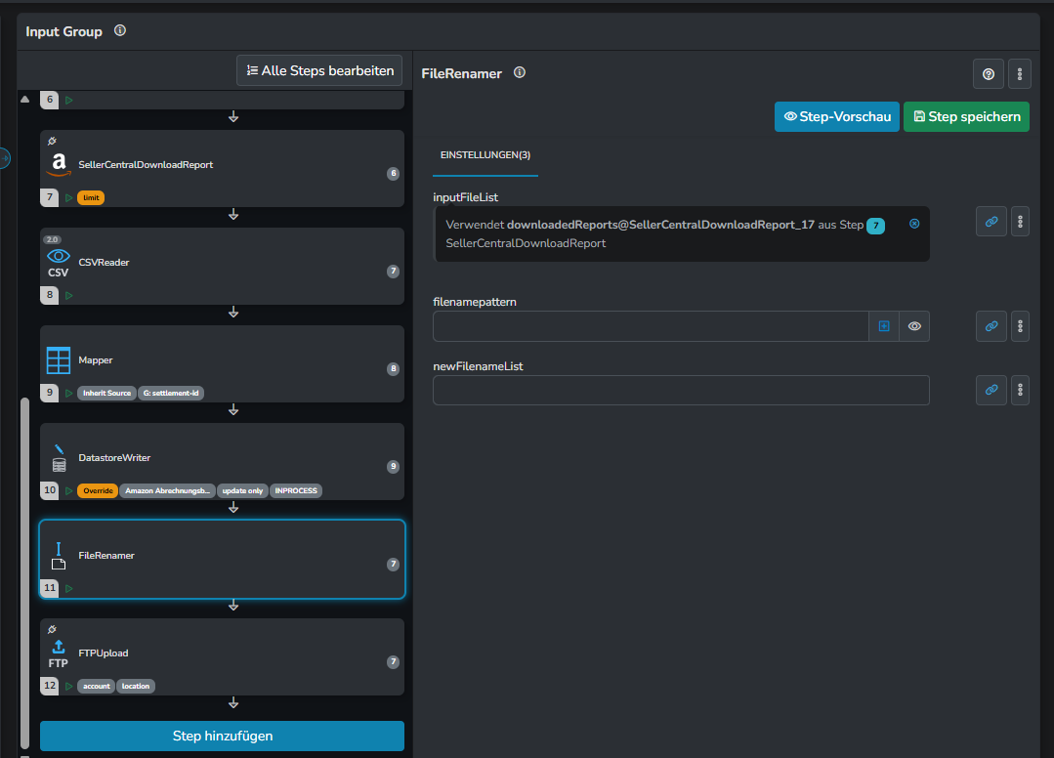Click the filenamepattern input field
This screenshot has width=1054, height=758.
click(651, 326)
